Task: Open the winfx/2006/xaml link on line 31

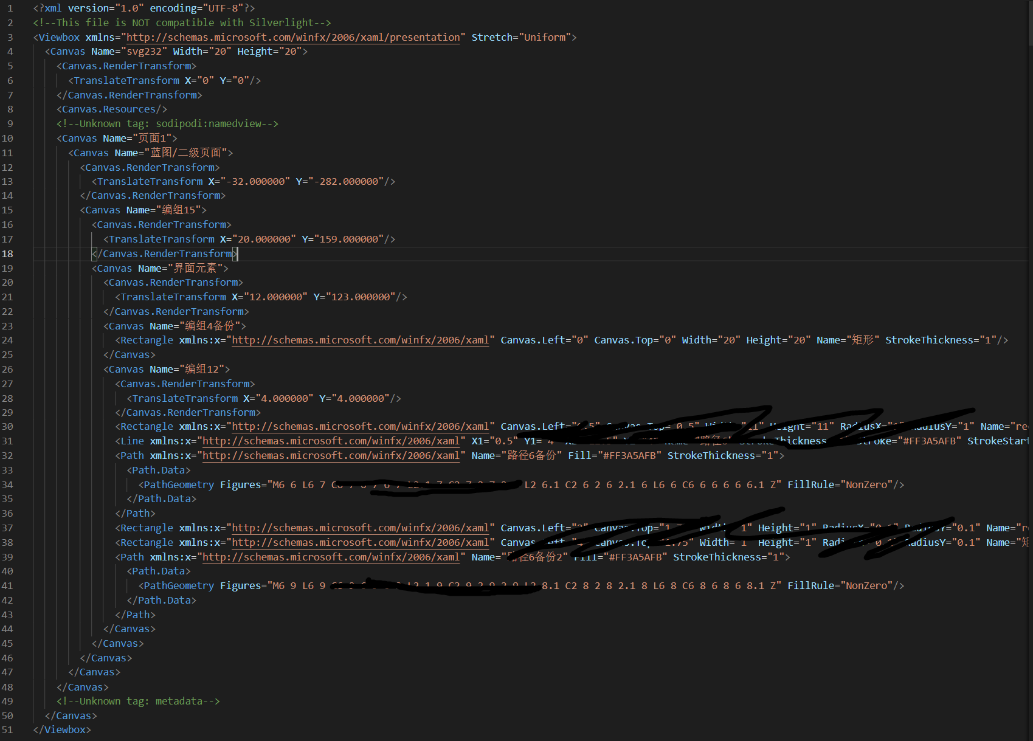Action: pyautogui.click(x=331, y=441)
